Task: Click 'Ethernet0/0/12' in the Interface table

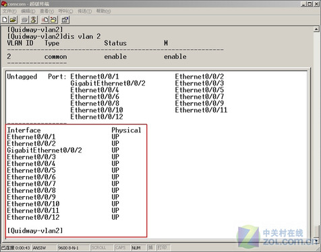Action: [33, 217]
